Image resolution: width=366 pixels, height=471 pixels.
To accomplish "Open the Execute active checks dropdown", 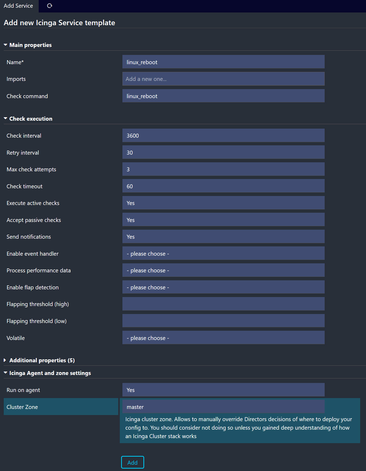I will pos(223,203).
